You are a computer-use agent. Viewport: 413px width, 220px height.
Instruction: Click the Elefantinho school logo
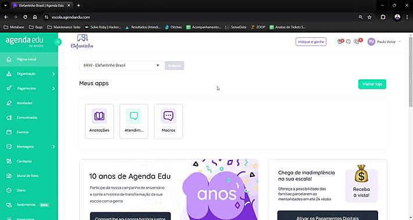coord(82,42)
